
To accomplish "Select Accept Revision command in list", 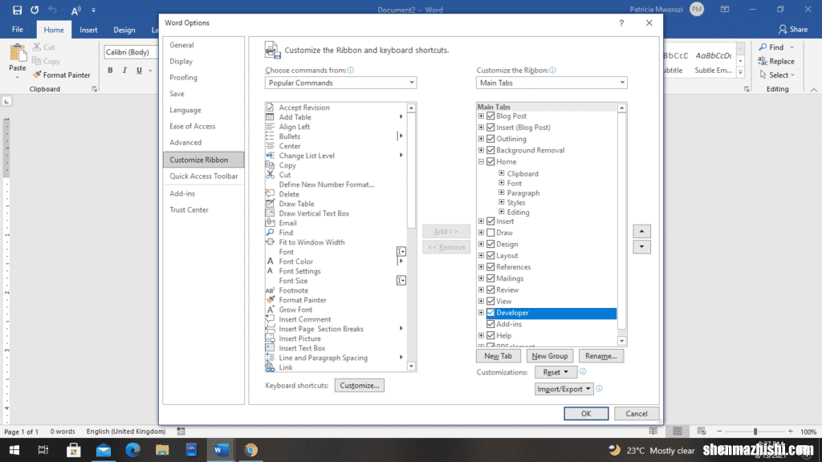I will (x=304, y=107).
